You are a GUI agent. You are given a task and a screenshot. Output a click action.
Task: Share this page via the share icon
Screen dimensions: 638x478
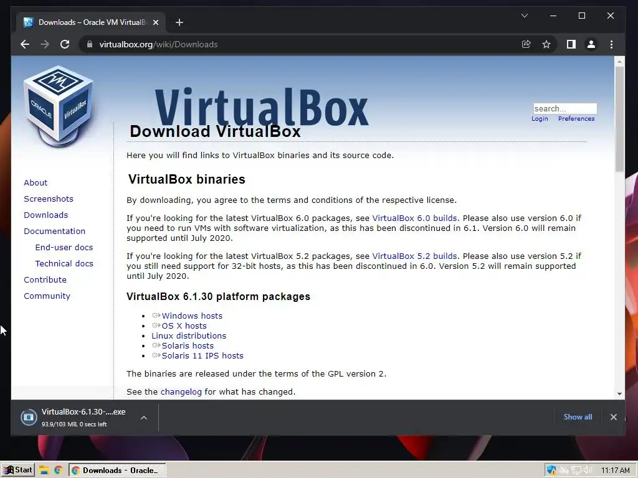(x=526, y=44)
